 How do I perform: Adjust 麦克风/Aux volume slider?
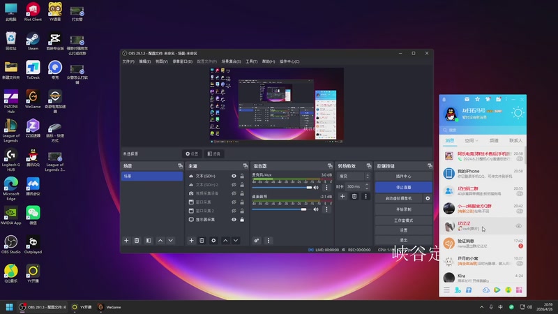pyautogui.click(x=282, y=187)
